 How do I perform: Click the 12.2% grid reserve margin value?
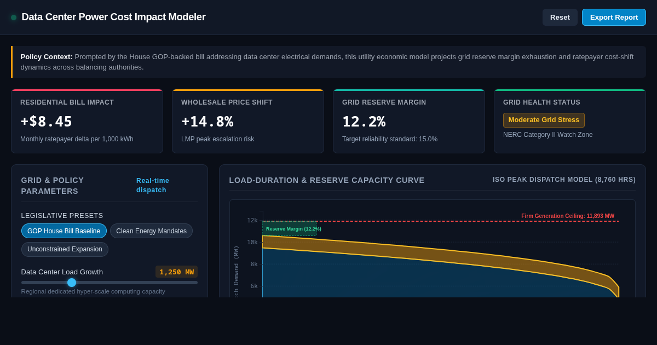[364, 122]
